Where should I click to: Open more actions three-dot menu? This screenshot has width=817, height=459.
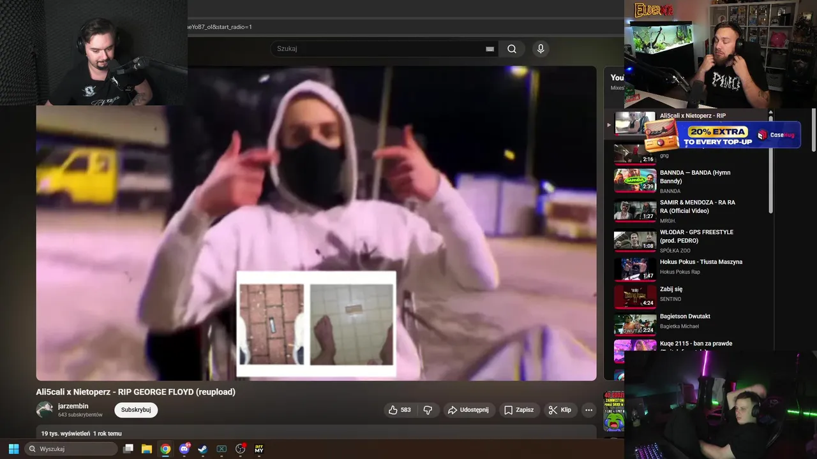point(588,410)
